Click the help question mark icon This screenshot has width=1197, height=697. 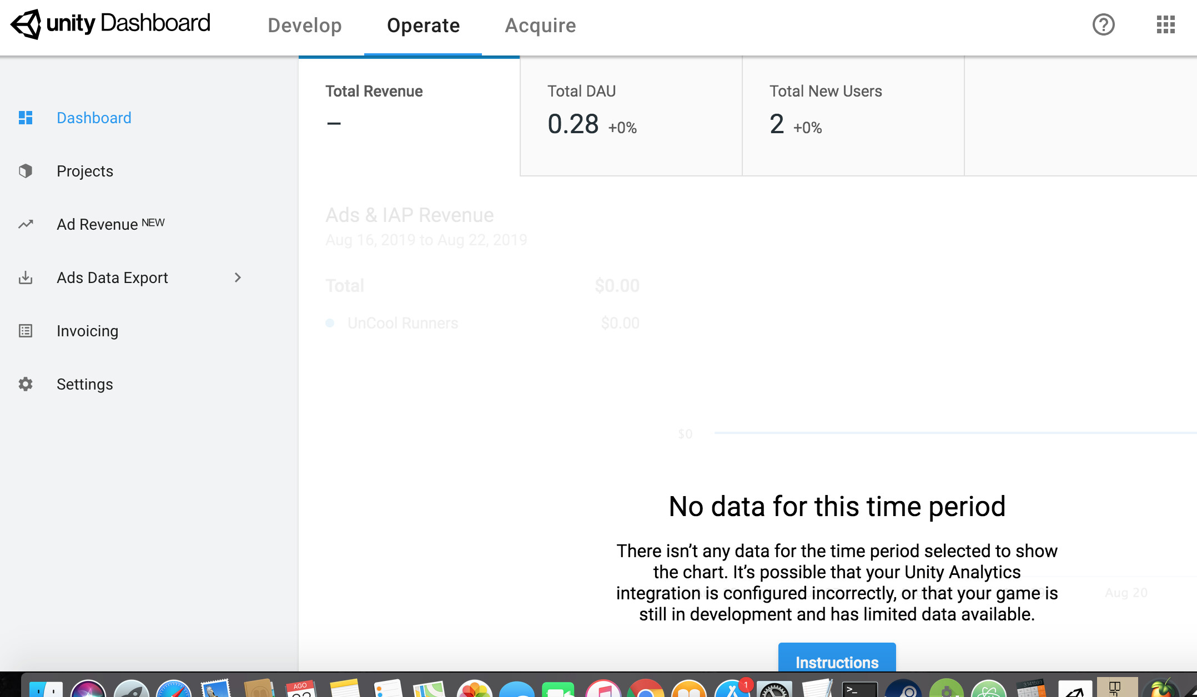pos(1103,25)
